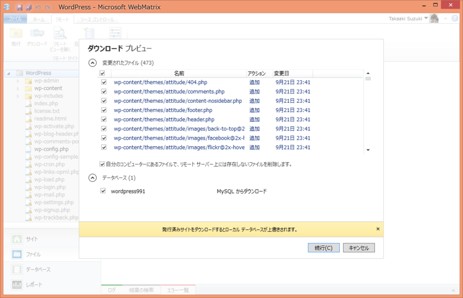The height and width of the screenshot is (298, 463).
Task: Open the File (ファイル) ribbon tab
Action: [x=15, y=19]
